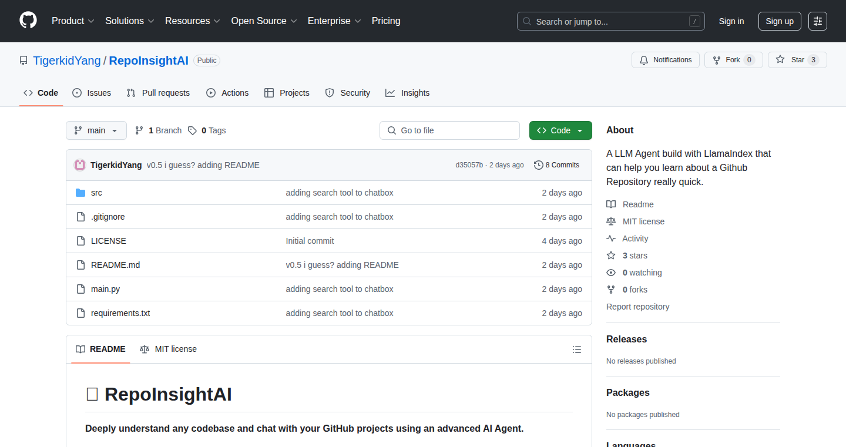The image size is (846, 447).
Task: Switch to the Issues tab
Action: (92, 93)
